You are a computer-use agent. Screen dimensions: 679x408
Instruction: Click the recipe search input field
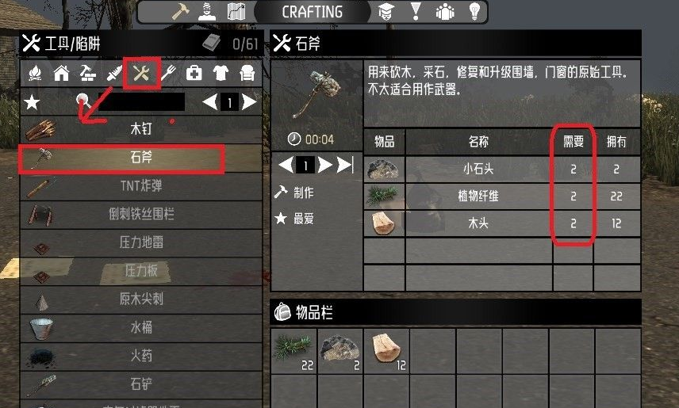click(141, 102)
